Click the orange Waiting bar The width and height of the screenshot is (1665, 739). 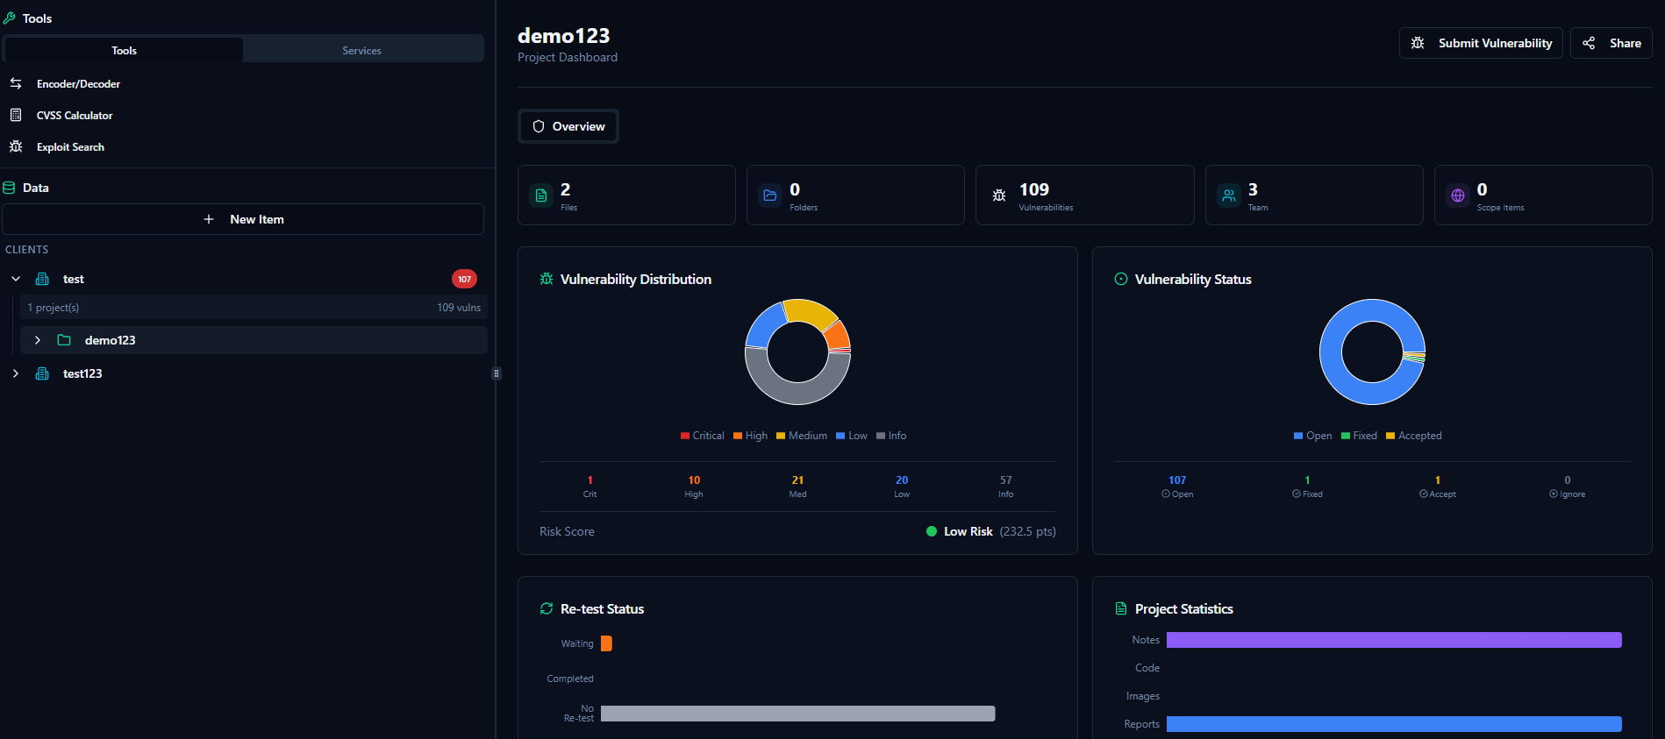click(x=606, y=643)
